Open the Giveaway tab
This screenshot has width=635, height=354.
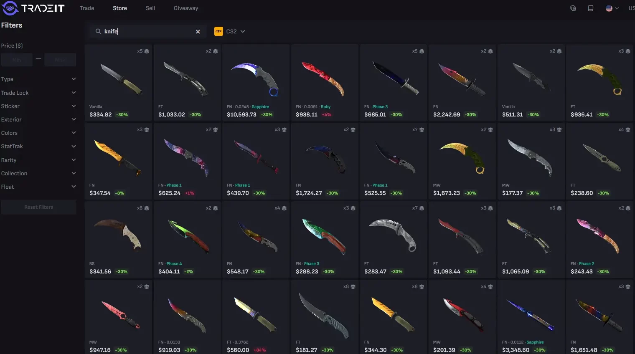[x=186, y=8]
